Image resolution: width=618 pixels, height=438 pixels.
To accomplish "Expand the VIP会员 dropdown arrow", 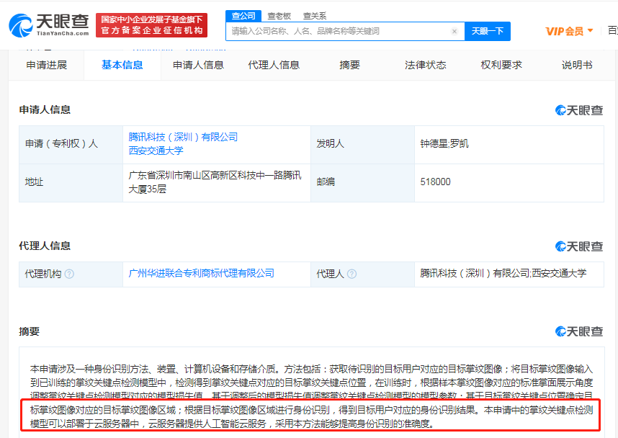I will 590,31.
